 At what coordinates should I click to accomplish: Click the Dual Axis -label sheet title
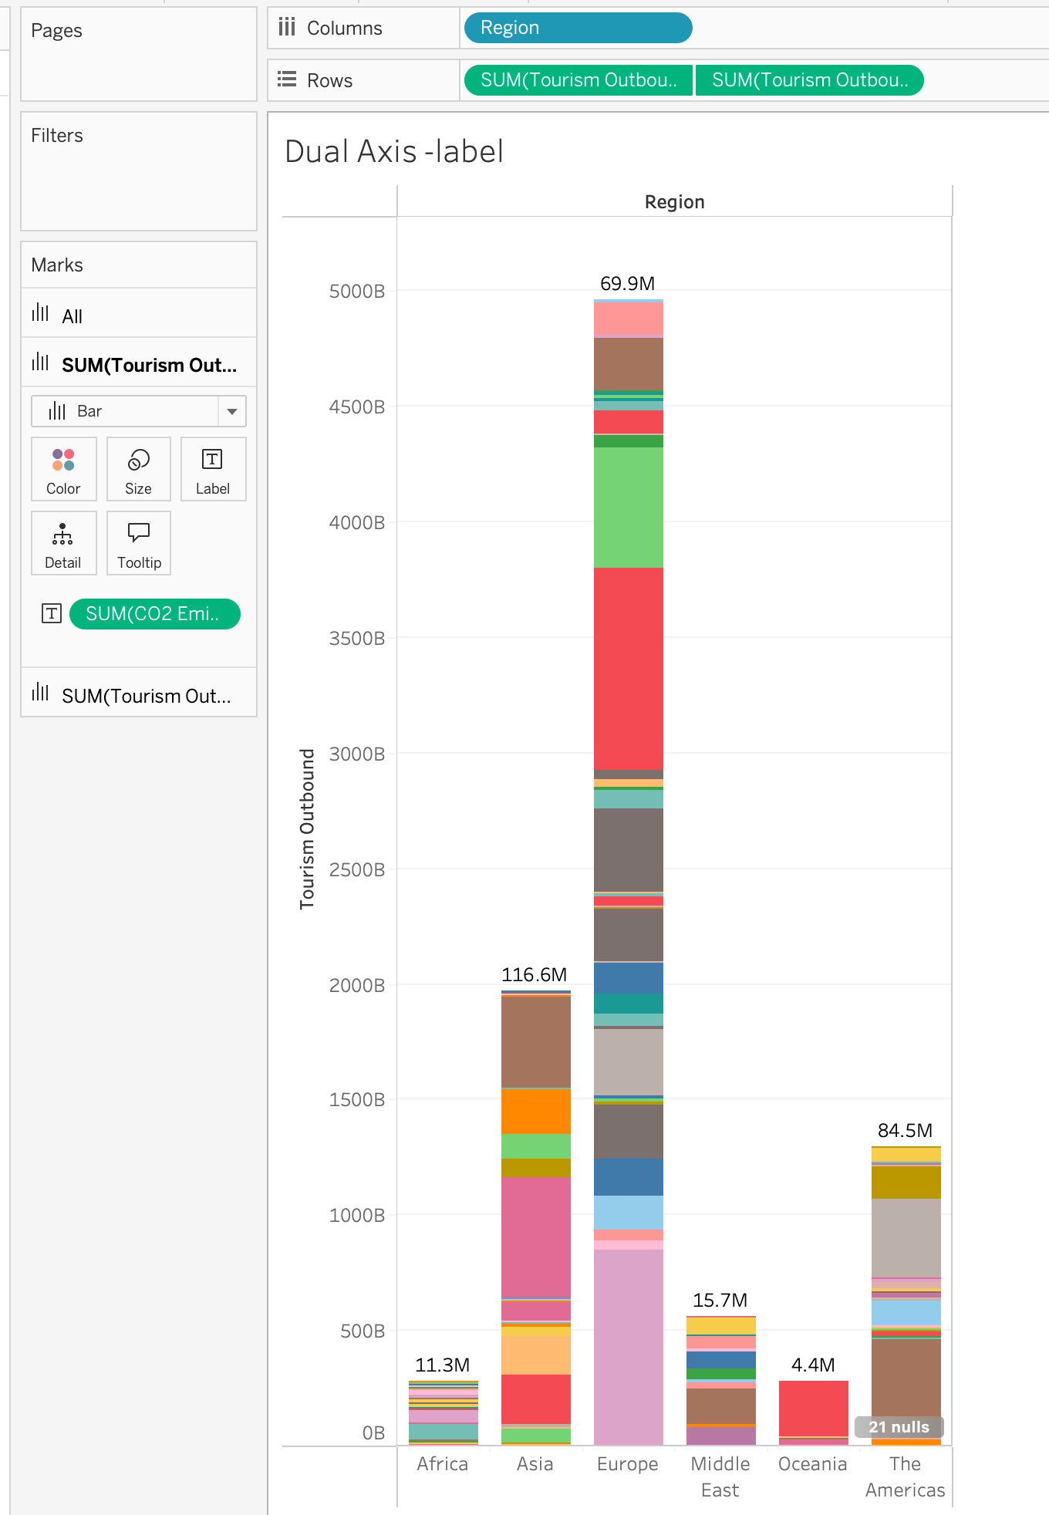point(394,151)
